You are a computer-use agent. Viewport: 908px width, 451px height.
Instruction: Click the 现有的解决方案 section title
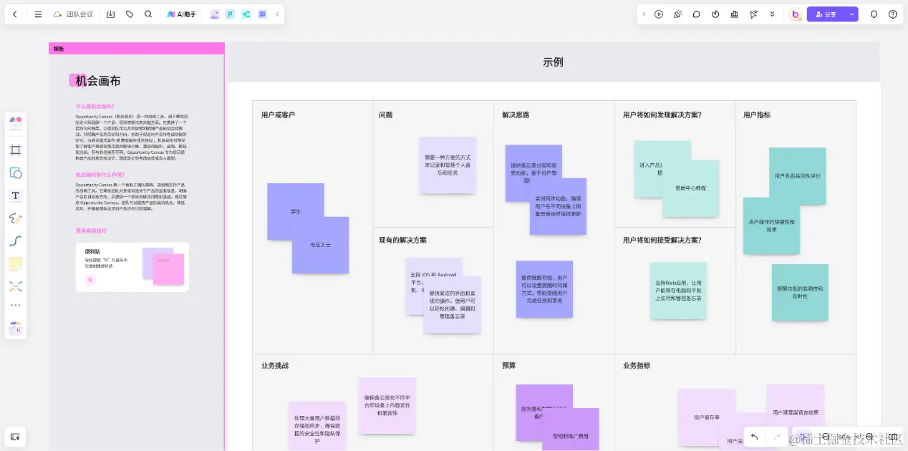tap(402, 240)
